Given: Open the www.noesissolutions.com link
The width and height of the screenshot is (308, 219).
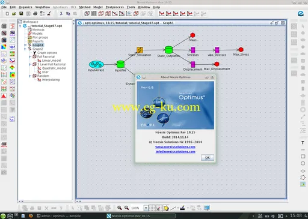Looking at the screenshot, I should point(175,147).
